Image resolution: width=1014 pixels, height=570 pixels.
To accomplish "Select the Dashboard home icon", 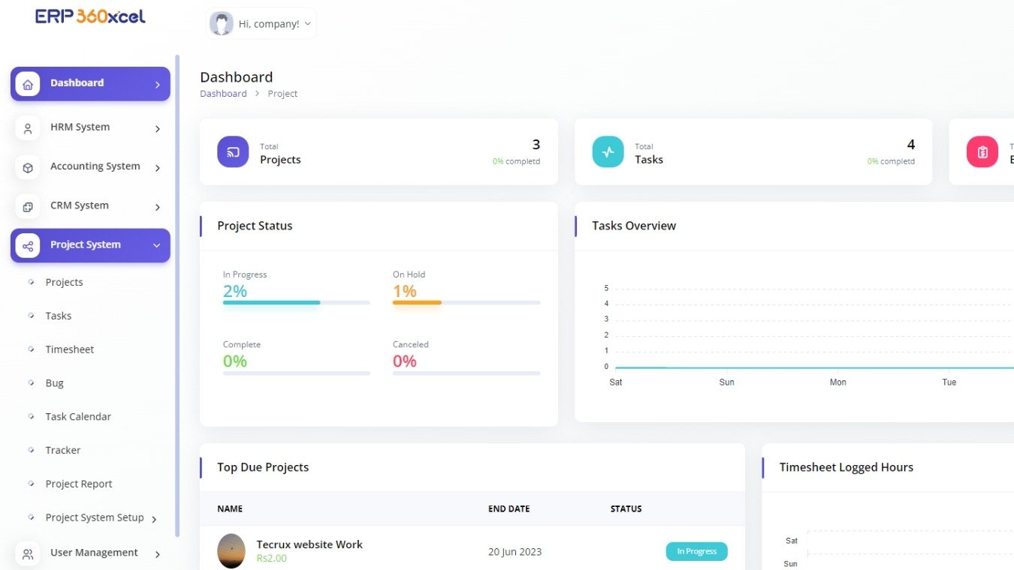I will (27, 83).
